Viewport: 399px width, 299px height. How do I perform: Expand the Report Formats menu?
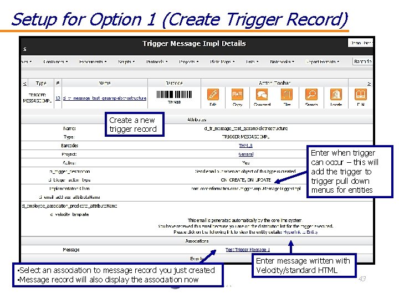click(323, 62)
